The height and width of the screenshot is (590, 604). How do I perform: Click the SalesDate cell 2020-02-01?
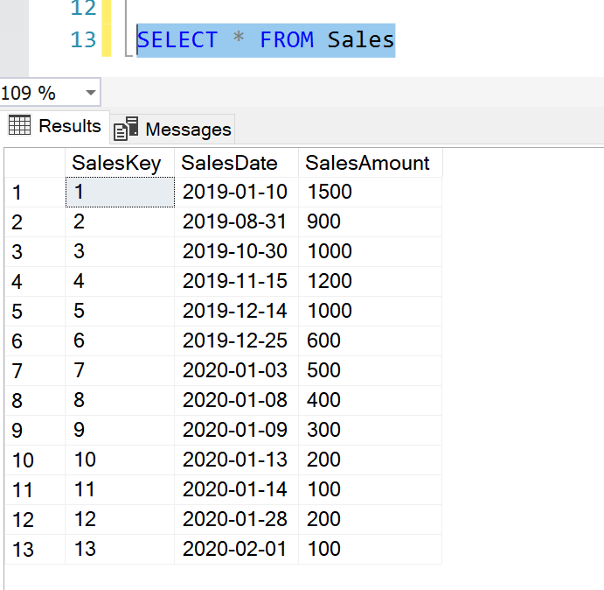234,550
